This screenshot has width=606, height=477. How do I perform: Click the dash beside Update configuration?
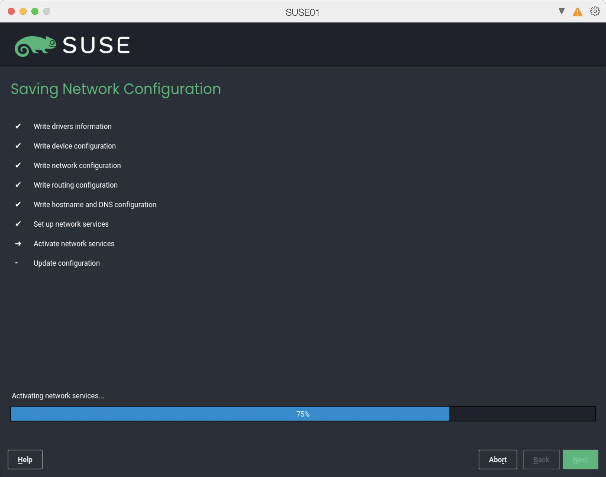(x=17, y=262)
